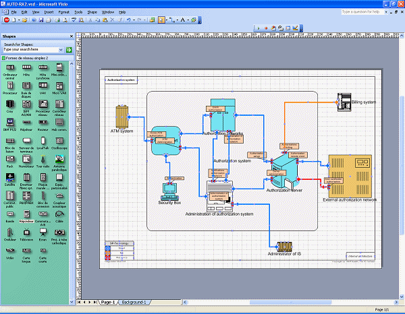The height and width of the screenshot is (314, 405).
Task: Click the Type a question for help box
Action: click(362, 12)
